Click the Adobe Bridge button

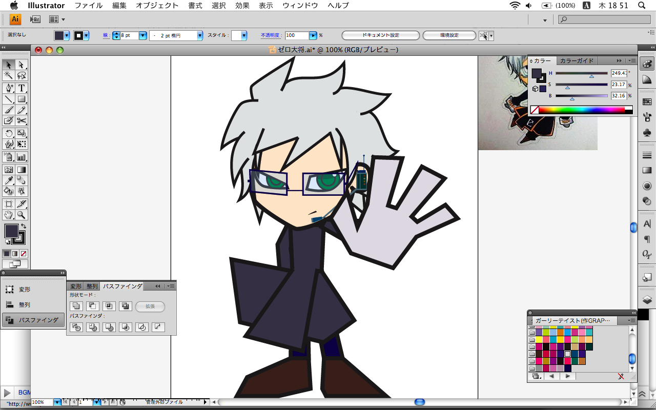click(35, 19)
